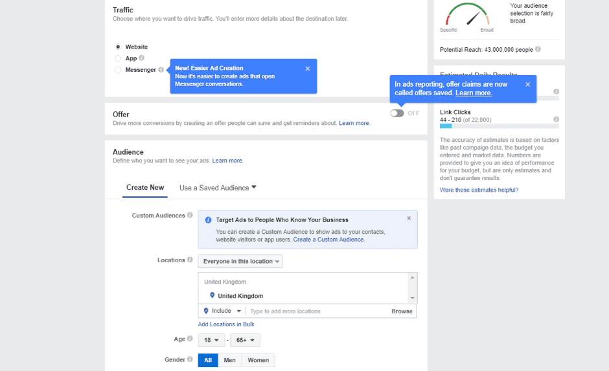This screenshot has width=609, height=371.
Task: Dismiss the offers saved reporting tooltip
Action: [x=527, y=84]
